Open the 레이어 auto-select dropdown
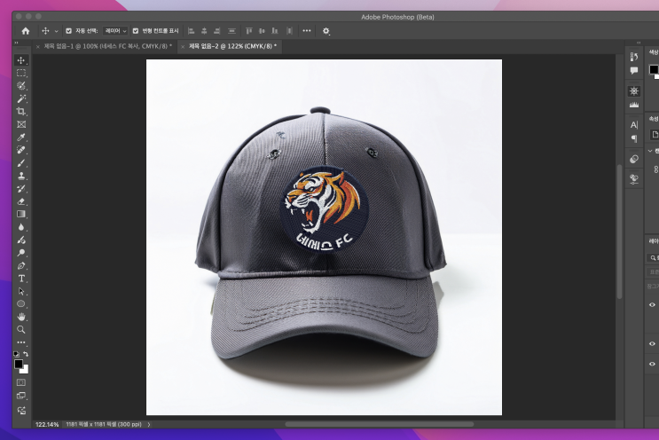659x440 pixels. [115, 30]
